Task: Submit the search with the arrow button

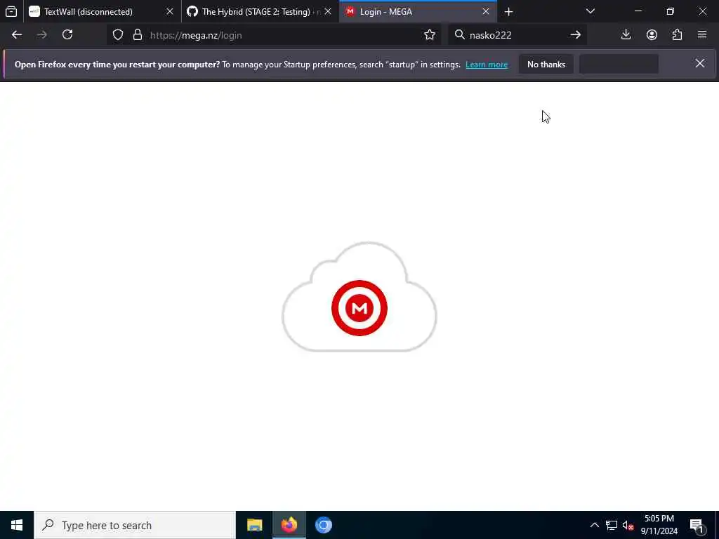Action: pyautogui.click(x=576, y=35)
